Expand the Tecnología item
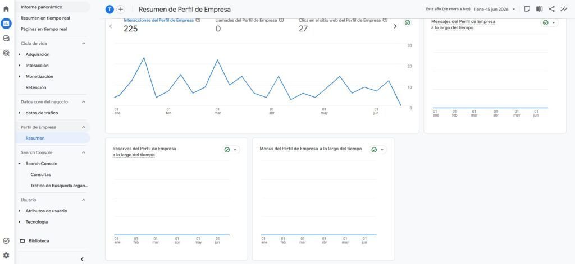 20,222
